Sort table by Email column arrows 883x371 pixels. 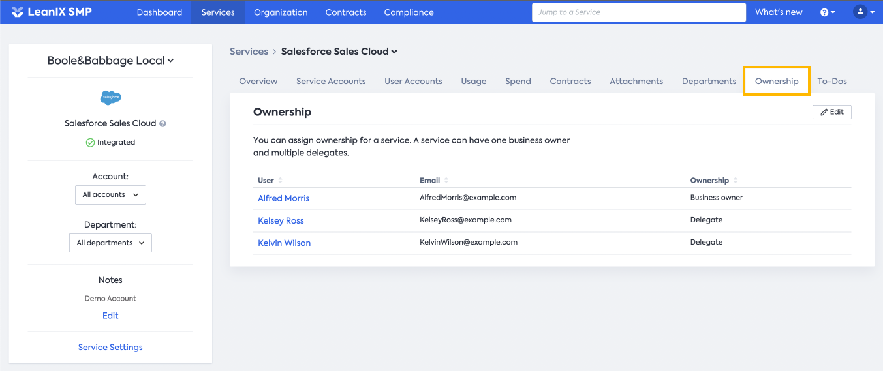coord(446,181)
